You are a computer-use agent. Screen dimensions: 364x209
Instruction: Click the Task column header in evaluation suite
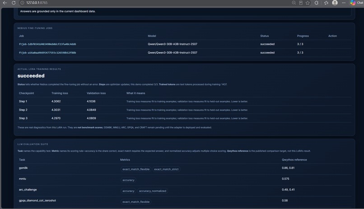(x=22, y=160)
